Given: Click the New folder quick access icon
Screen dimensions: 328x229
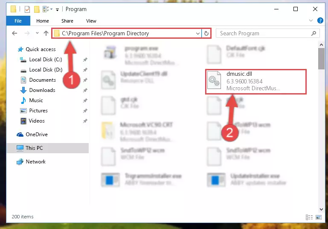Looking at the screenshot, I should click(37, 9).
